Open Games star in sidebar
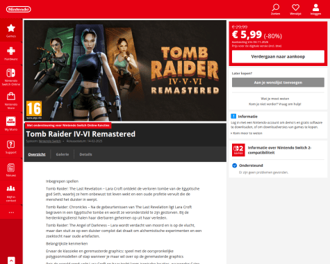Image resolution: width=330 pixels, height=264 pixels. [x=11, y=31]
